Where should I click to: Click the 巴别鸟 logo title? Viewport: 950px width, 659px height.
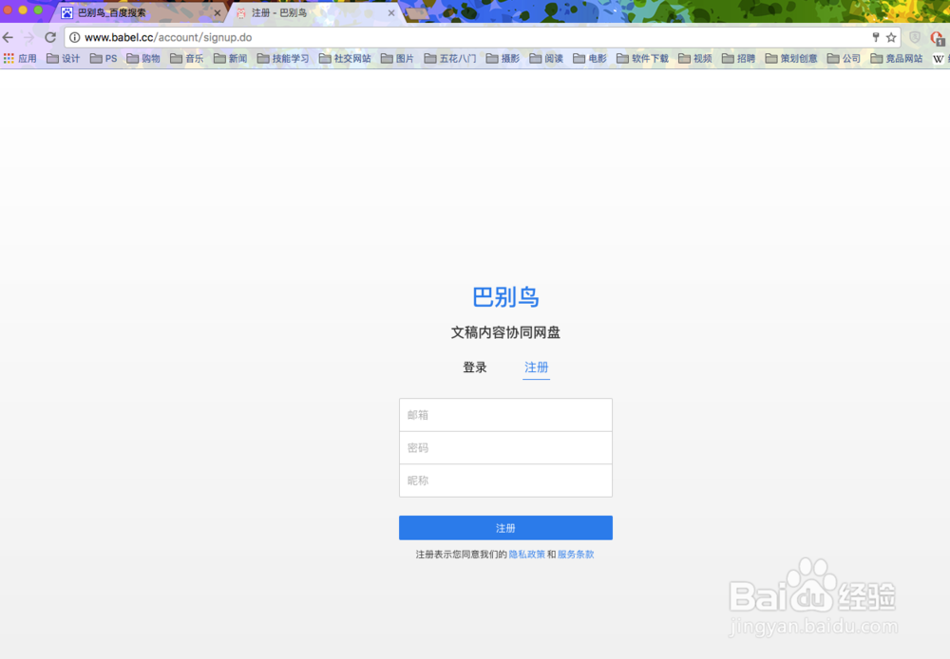pos(506,297)
